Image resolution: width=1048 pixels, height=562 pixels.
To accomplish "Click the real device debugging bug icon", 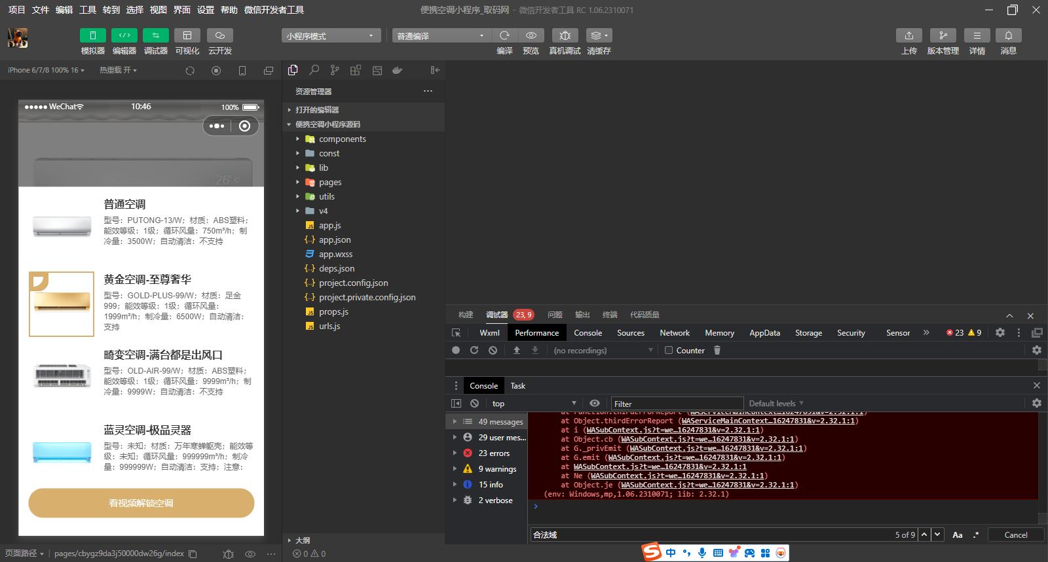I will 565,35.
